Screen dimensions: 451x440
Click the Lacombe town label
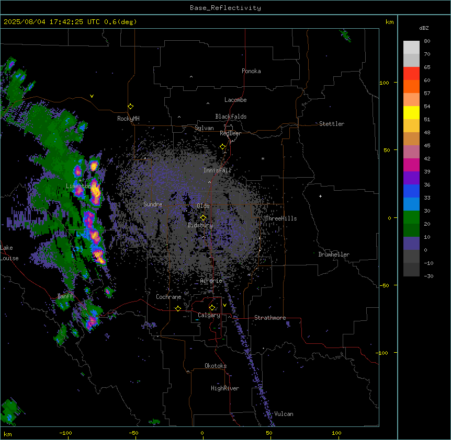(x=235, y=100)
